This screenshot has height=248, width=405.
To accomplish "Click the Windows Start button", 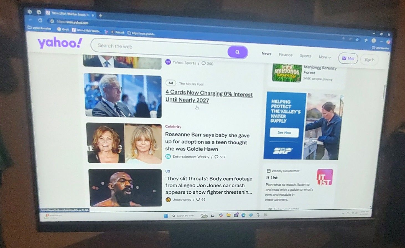I will [x=166, y=216].
